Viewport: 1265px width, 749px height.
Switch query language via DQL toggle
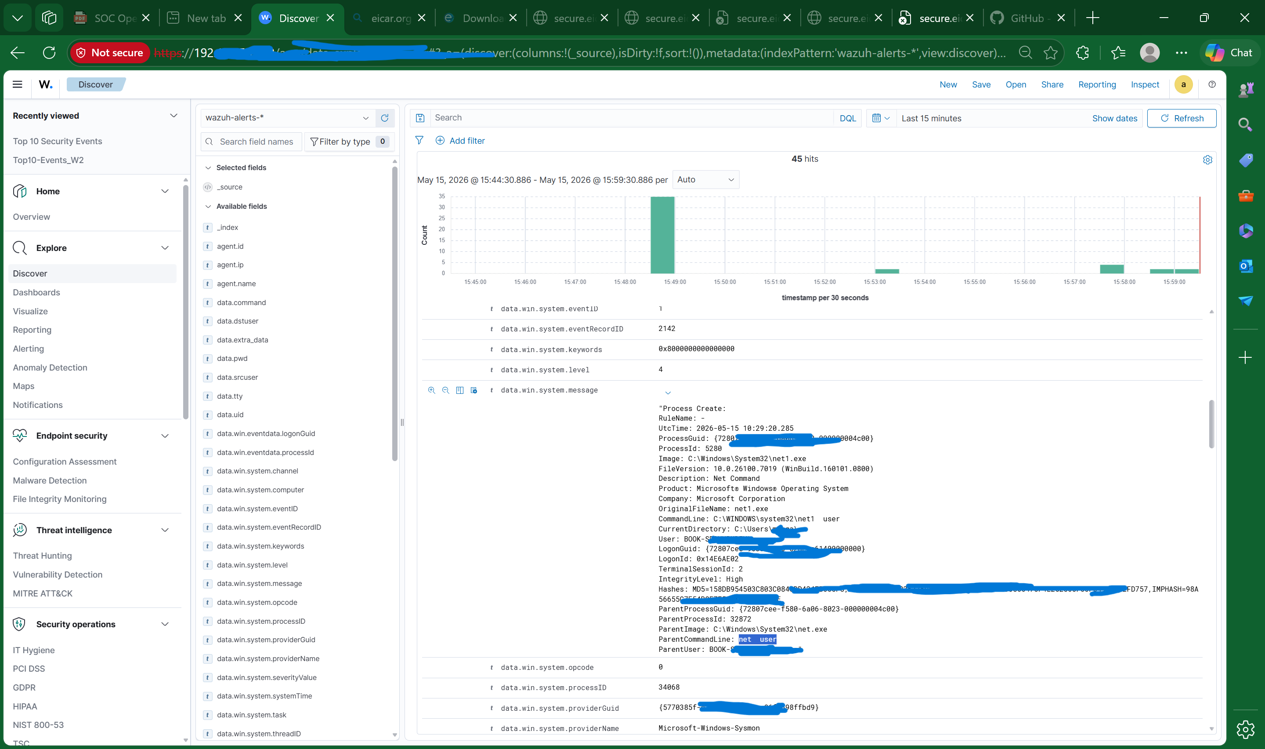click(x=848, y=118)
